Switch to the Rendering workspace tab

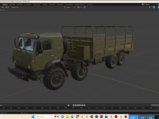click(60, 5)
